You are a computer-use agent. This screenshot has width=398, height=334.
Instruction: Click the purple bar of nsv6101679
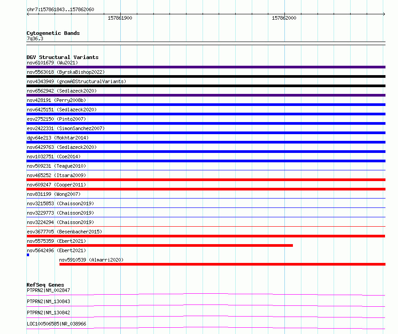click(x=206, y=67)
